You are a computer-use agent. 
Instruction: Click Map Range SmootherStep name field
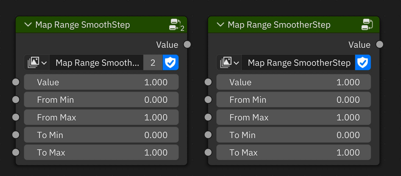click(298, 63)
